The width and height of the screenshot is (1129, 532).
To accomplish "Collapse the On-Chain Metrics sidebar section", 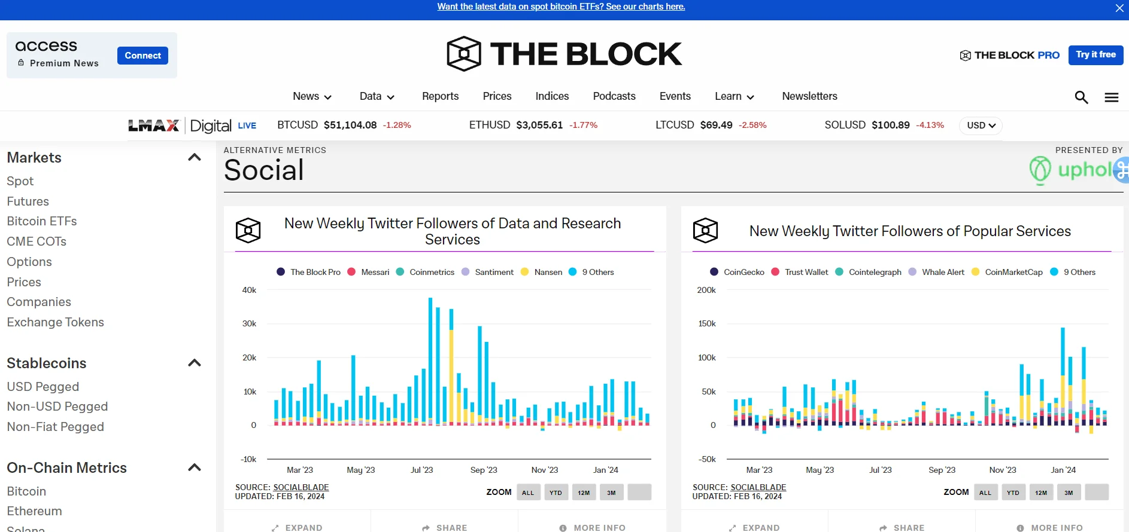I will (x=195, y=467).
